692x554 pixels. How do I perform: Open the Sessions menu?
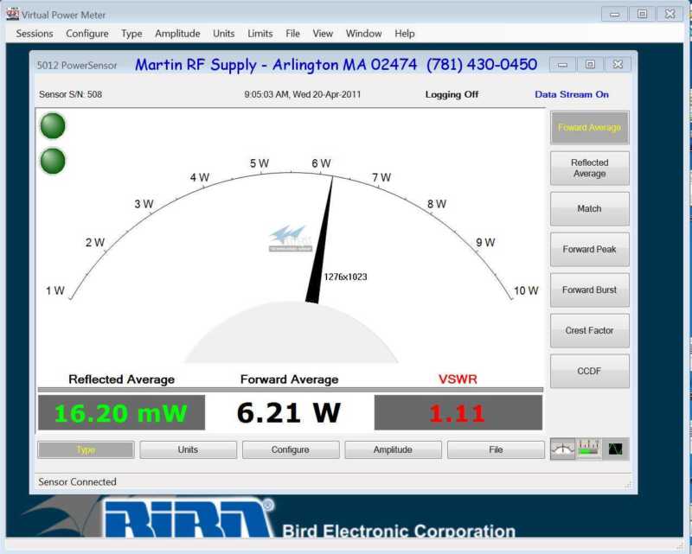point(35,34)
